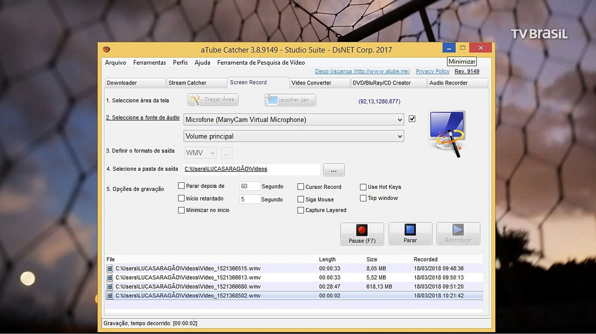Maximize the aTube Catcher window

pyautogui.click(x=462, y=48)
